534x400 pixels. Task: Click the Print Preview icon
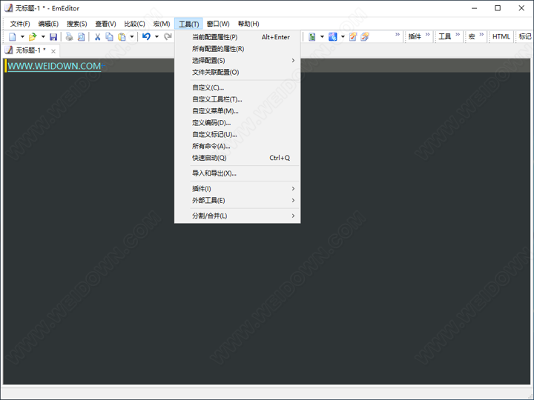pyautogui.click(x=81, y=37)
